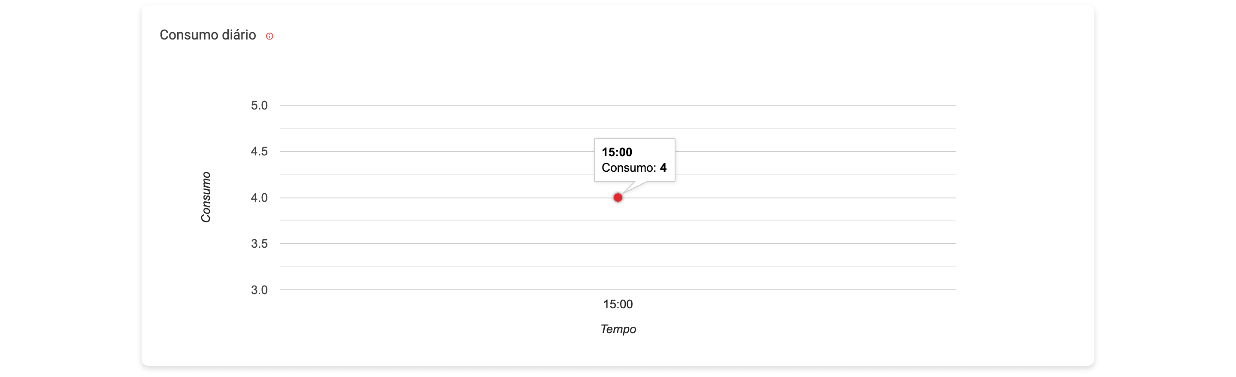Click the minor gridline between 4.5 and 5.0
Screen dimensions: 1236x377
432,128
